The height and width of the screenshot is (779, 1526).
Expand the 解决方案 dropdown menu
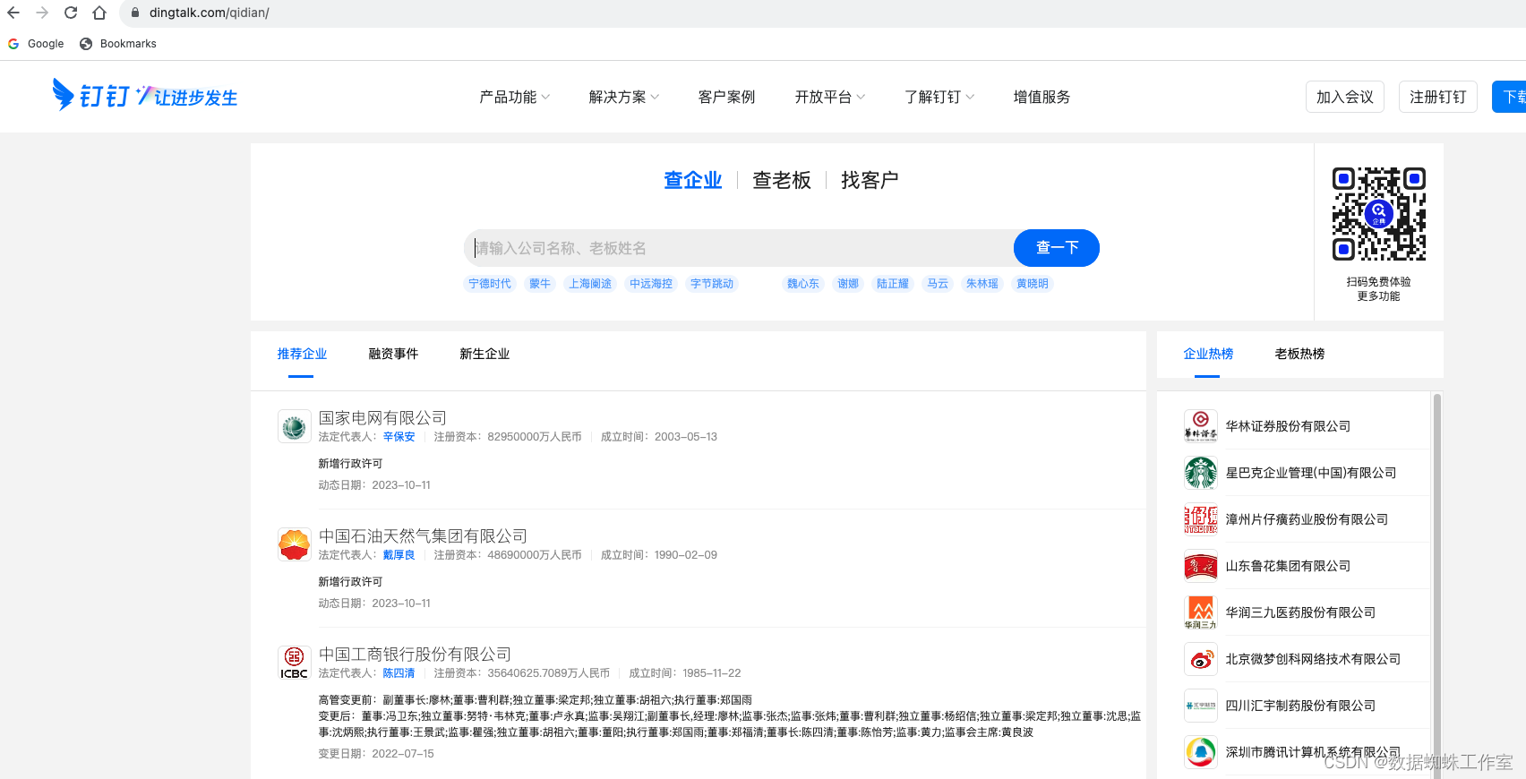pyautogui.click(x=624, y=97)
